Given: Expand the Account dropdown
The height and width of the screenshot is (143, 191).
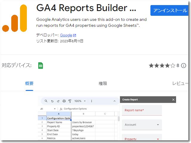Looking at the screenshot, I should 158,125.
